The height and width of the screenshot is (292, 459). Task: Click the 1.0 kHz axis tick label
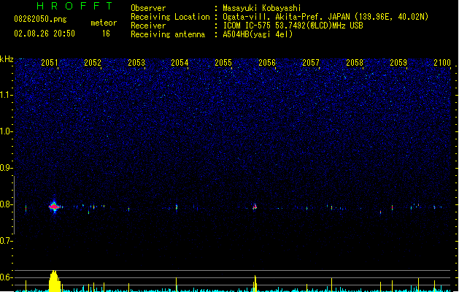(6, 131)
